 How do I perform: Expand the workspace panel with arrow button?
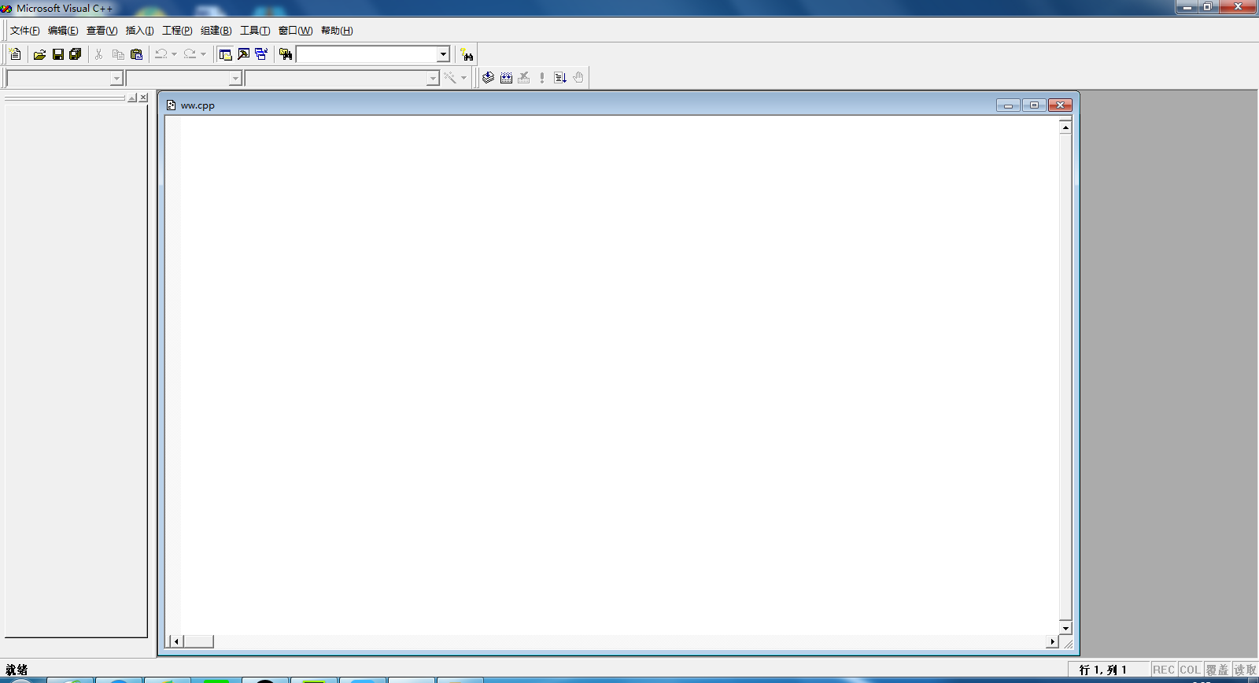(x=132, y=98)
